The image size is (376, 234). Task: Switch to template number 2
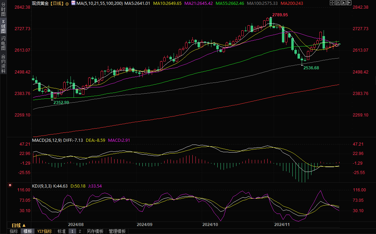click(80, 231)
